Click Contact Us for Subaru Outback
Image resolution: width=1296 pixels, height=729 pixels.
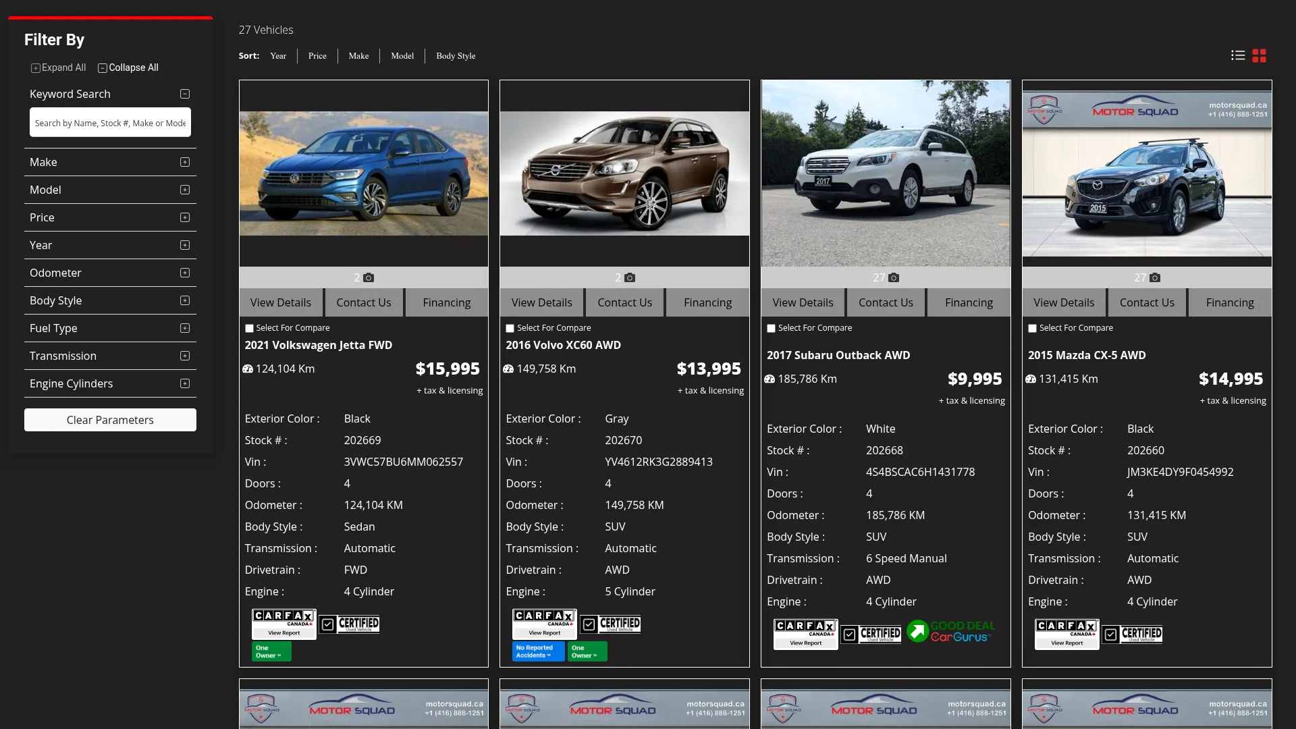[x=886, y=302]
